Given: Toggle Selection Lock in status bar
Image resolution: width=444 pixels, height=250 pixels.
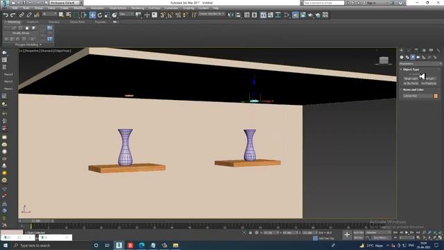Looking at the screenshot, I should pyautogui.click(x=250, y=233).
